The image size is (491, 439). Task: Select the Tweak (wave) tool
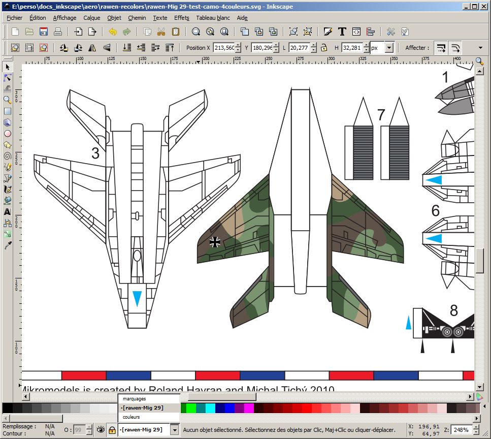tap(8, 89)
